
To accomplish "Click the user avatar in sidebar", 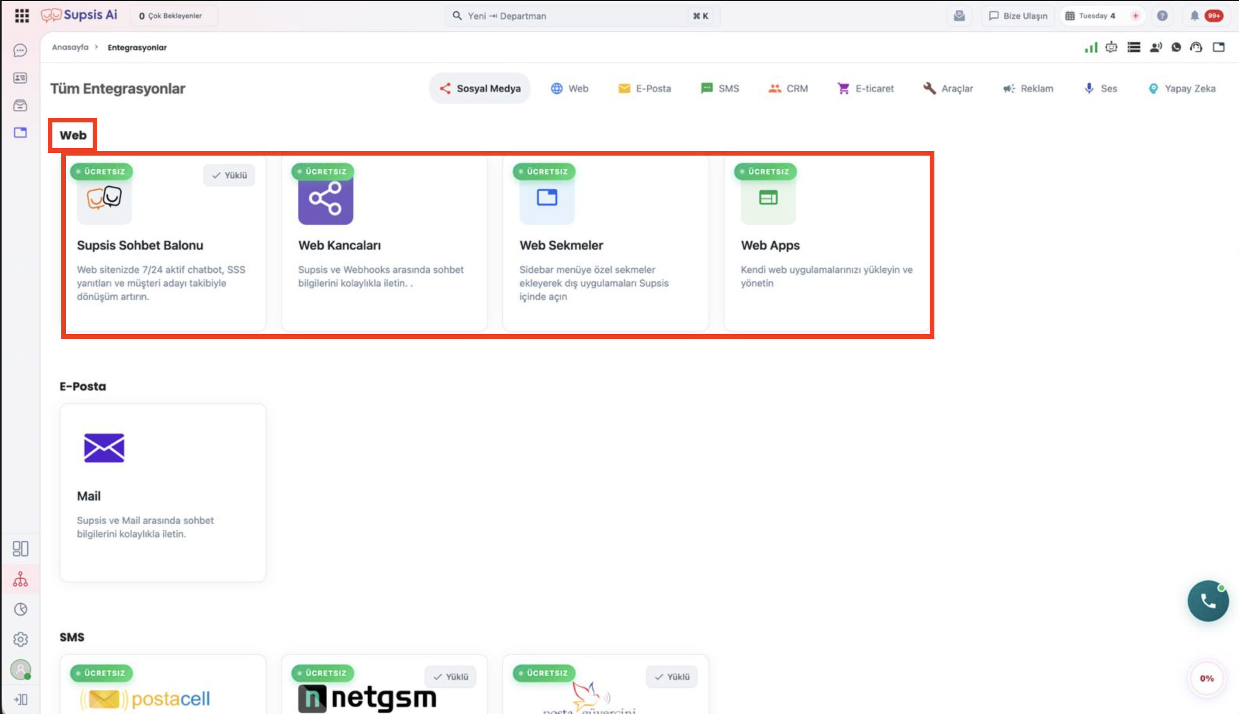I will coord(21,669).
